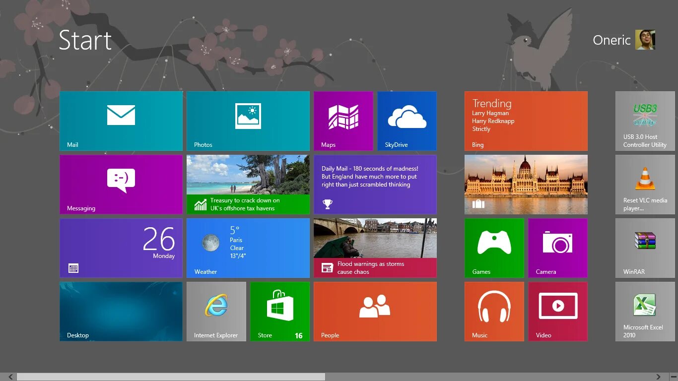Open the Microsoft Excel 2010 icon
This screenshot has width=678, height=381.
[645, 305]
